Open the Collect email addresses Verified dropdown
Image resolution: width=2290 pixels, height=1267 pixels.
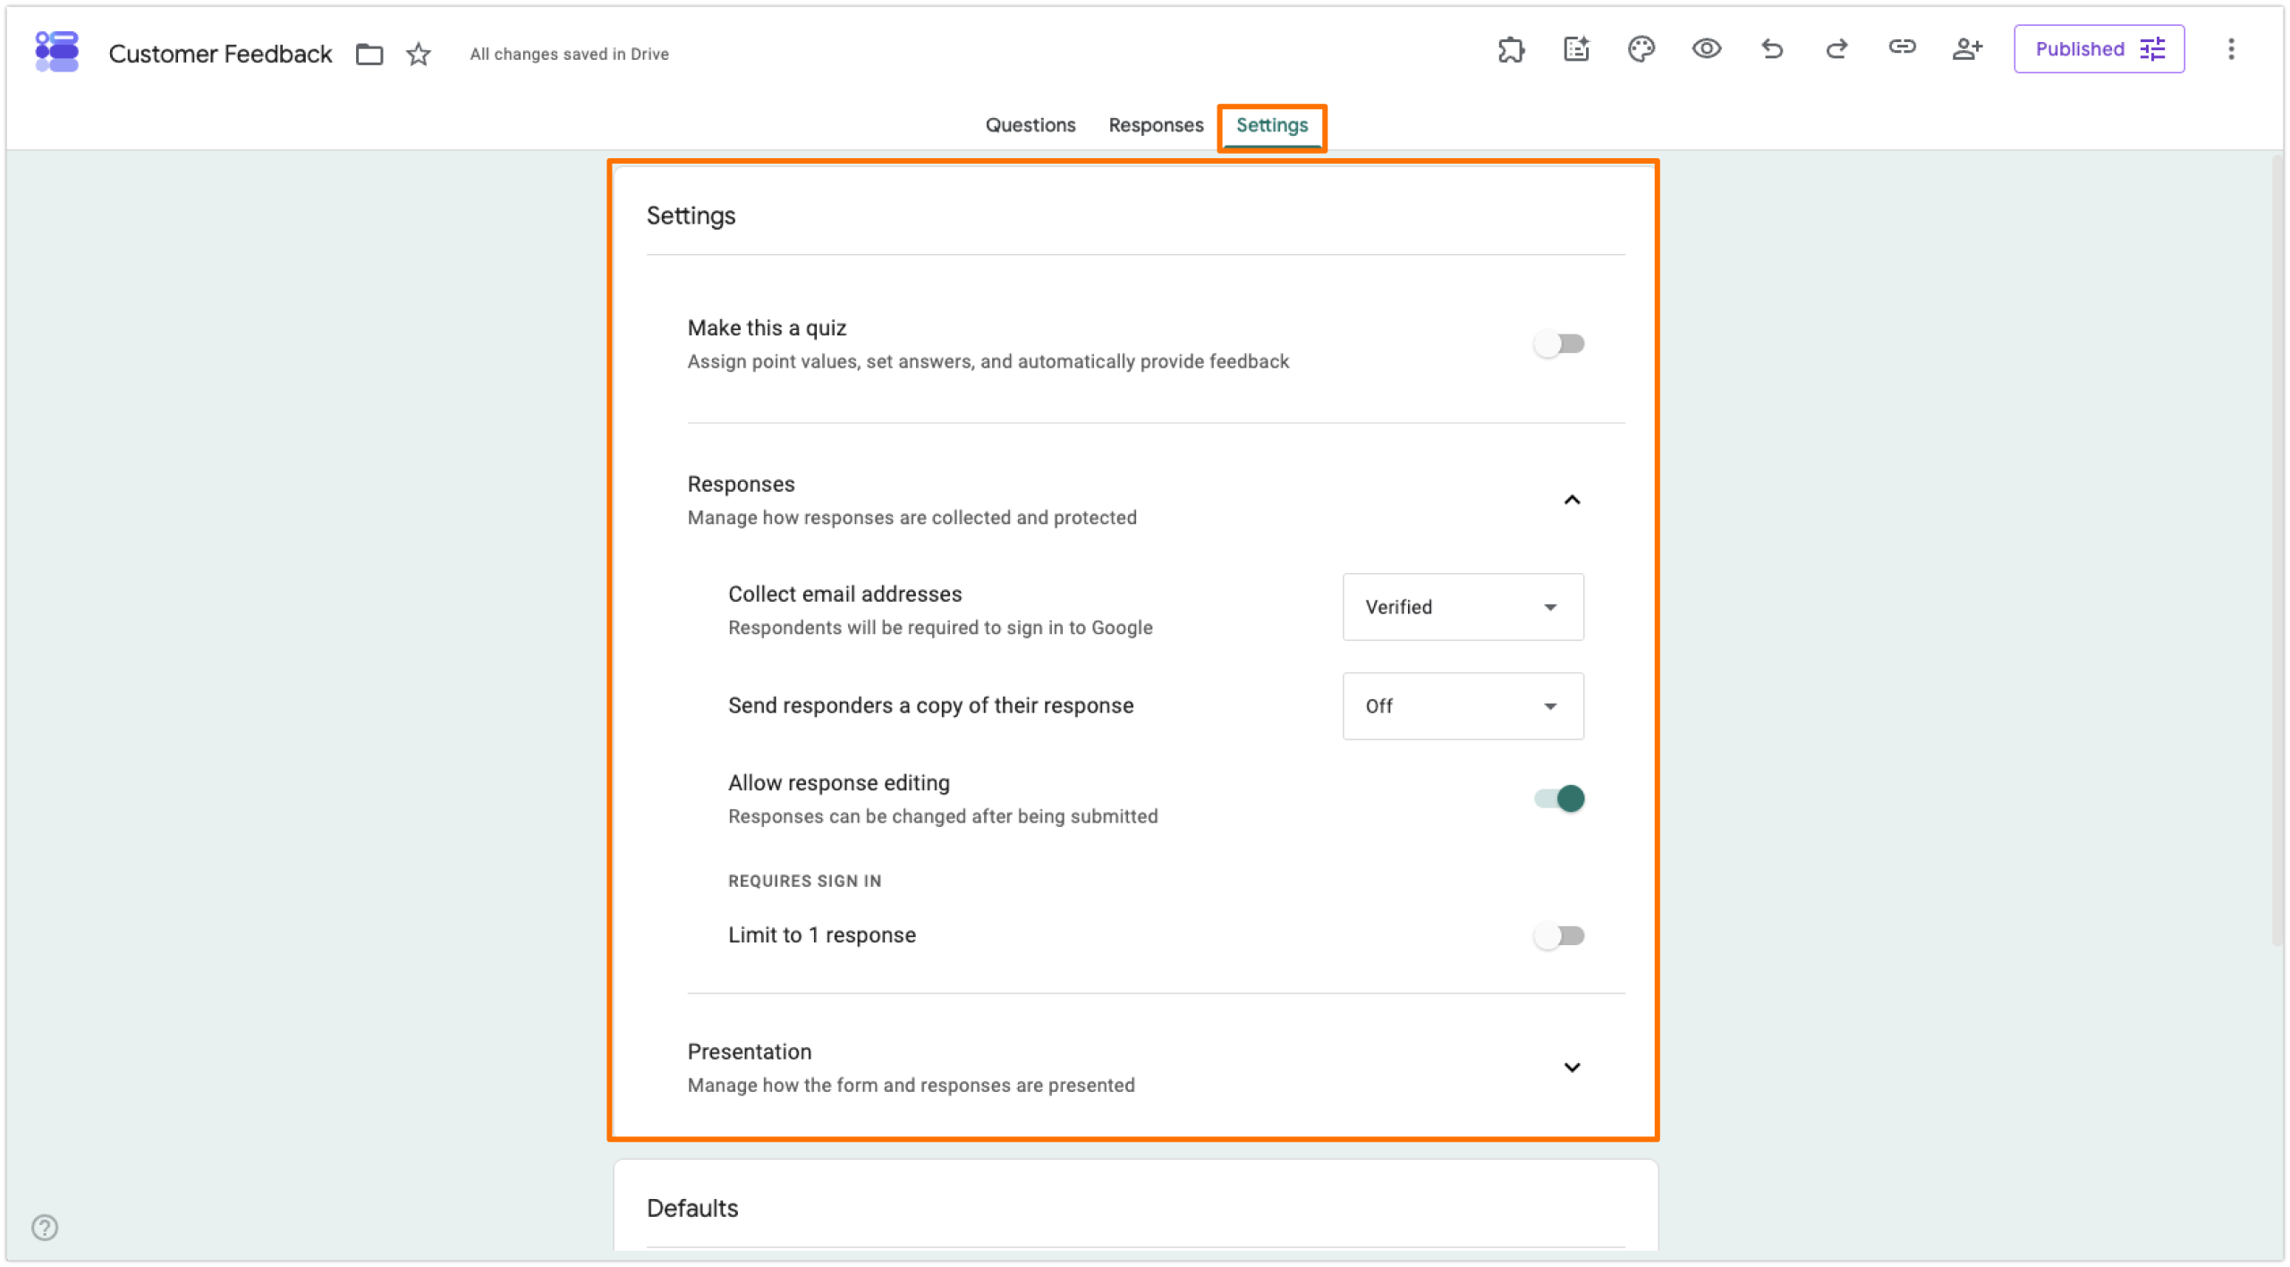[x=1463, y=607]
